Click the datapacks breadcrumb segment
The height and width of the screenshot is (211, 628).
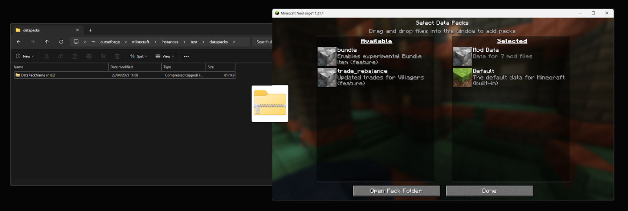tap(219, 42)
